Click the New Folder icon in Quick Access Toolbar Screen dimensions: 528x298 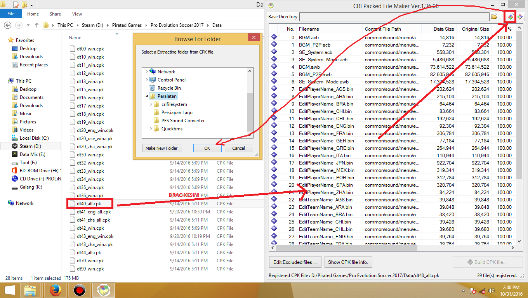pyautogui.click(x=24, y=5)
